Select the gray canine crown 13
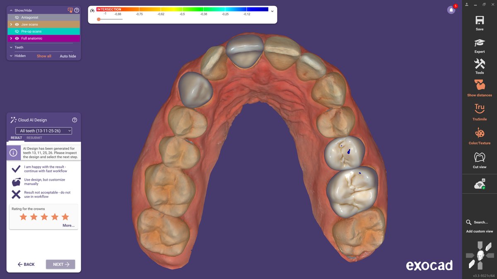This screenshot has width=497, height=279. [x=195, y=90]
